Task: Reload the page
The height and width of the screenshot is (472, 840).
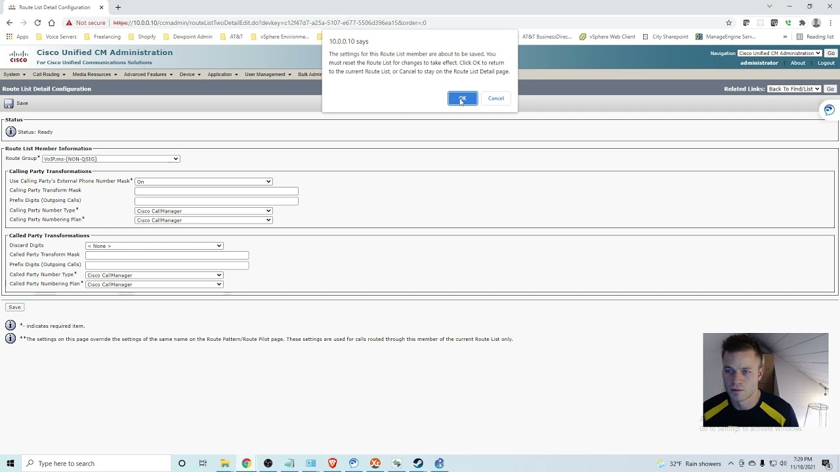Action: tap(37, 23)
